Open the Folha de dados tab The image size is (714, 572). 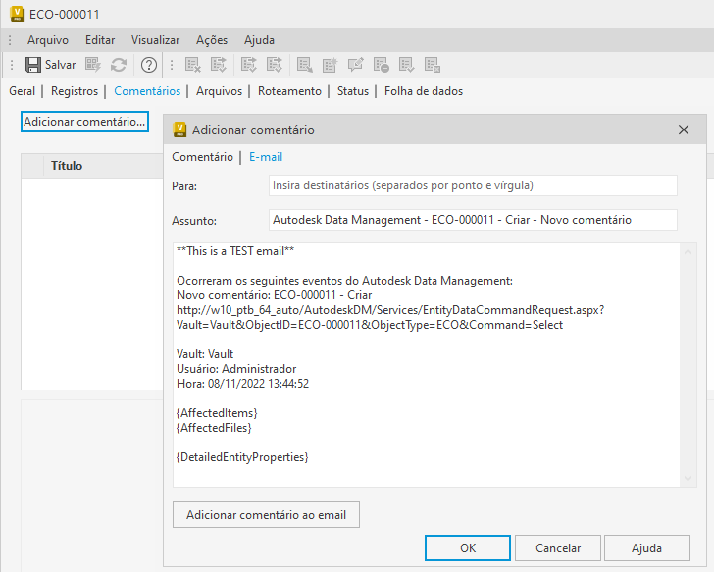point(424,91)
